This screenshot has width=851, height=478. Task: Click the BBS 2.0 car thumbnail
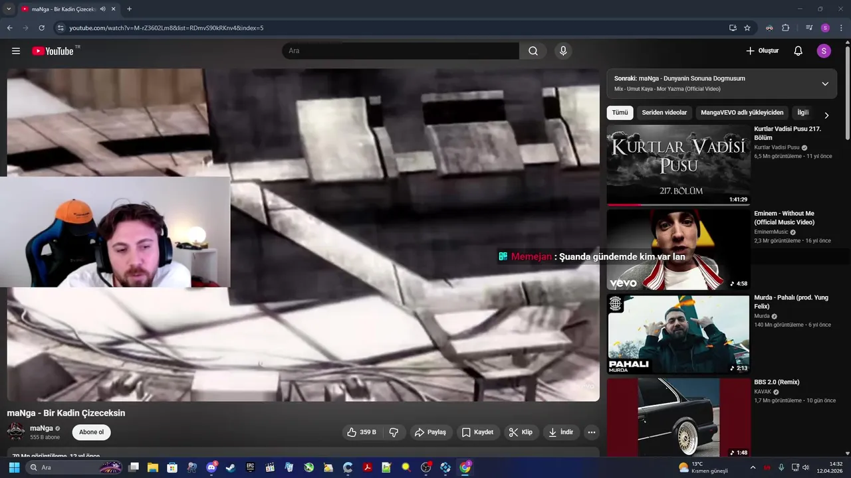(x=678, y=418)
